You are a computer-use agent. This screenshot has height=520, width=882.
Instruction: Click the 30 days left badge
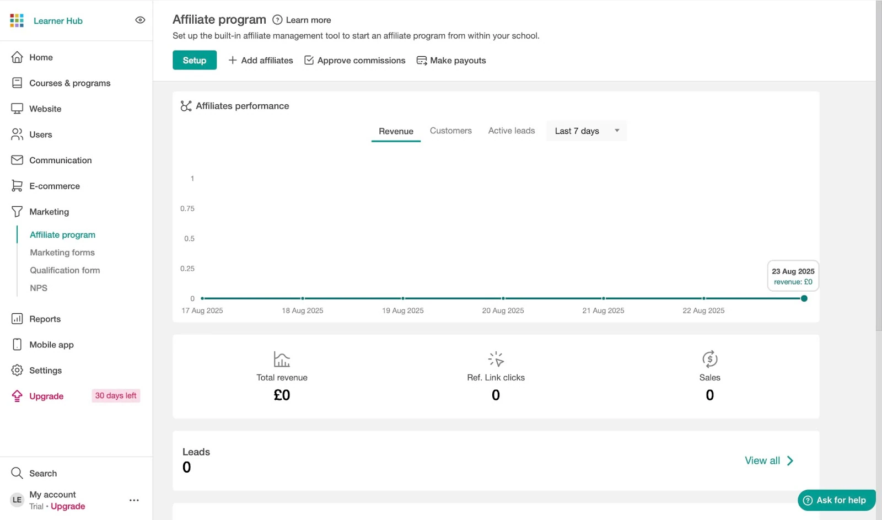(x=116, y=395)
